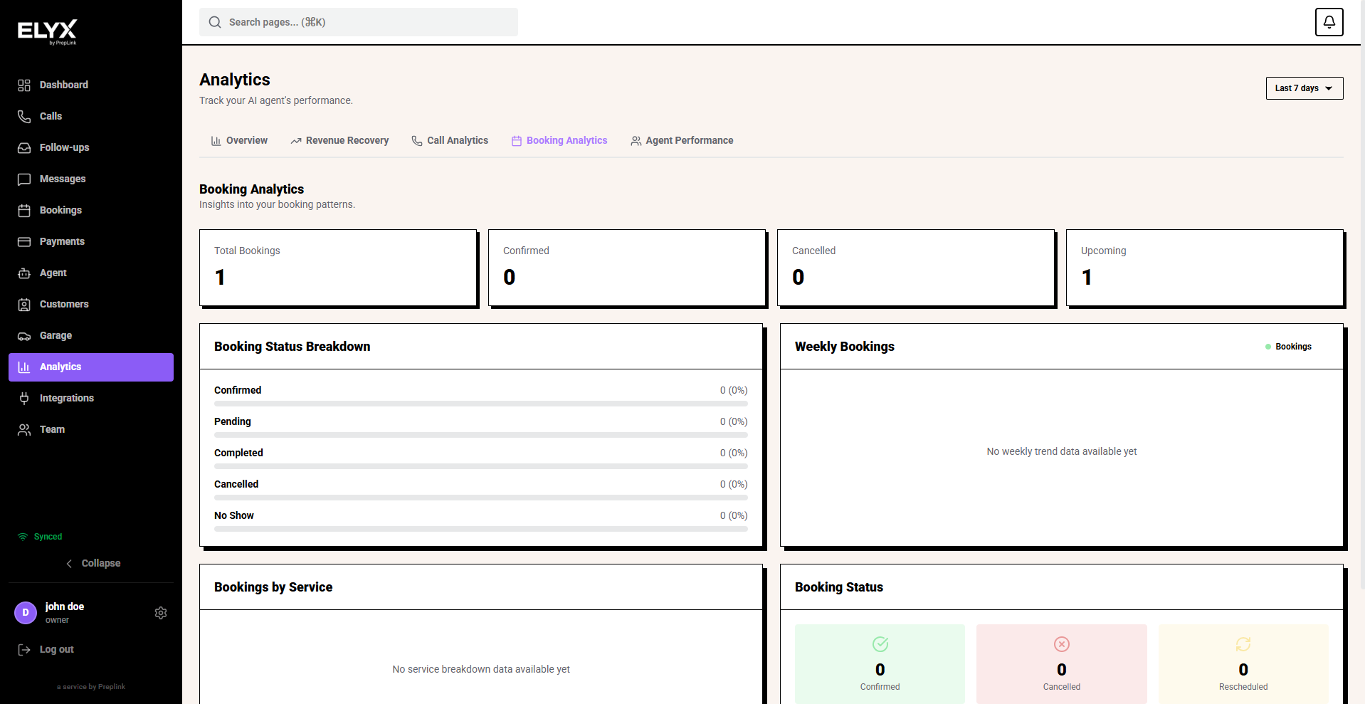This screenshot has width=1365, height=704.
Task: Click the 'No weekly trend data available yet' text
Action: point(1062,452)
